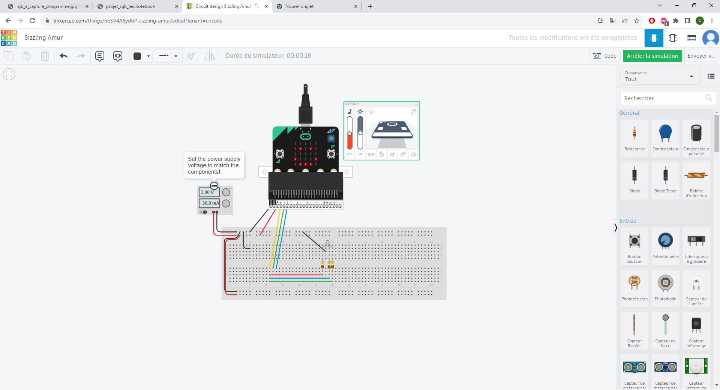Switch to circuit view
The image size is (720, 390).
(x=654, y=38)
